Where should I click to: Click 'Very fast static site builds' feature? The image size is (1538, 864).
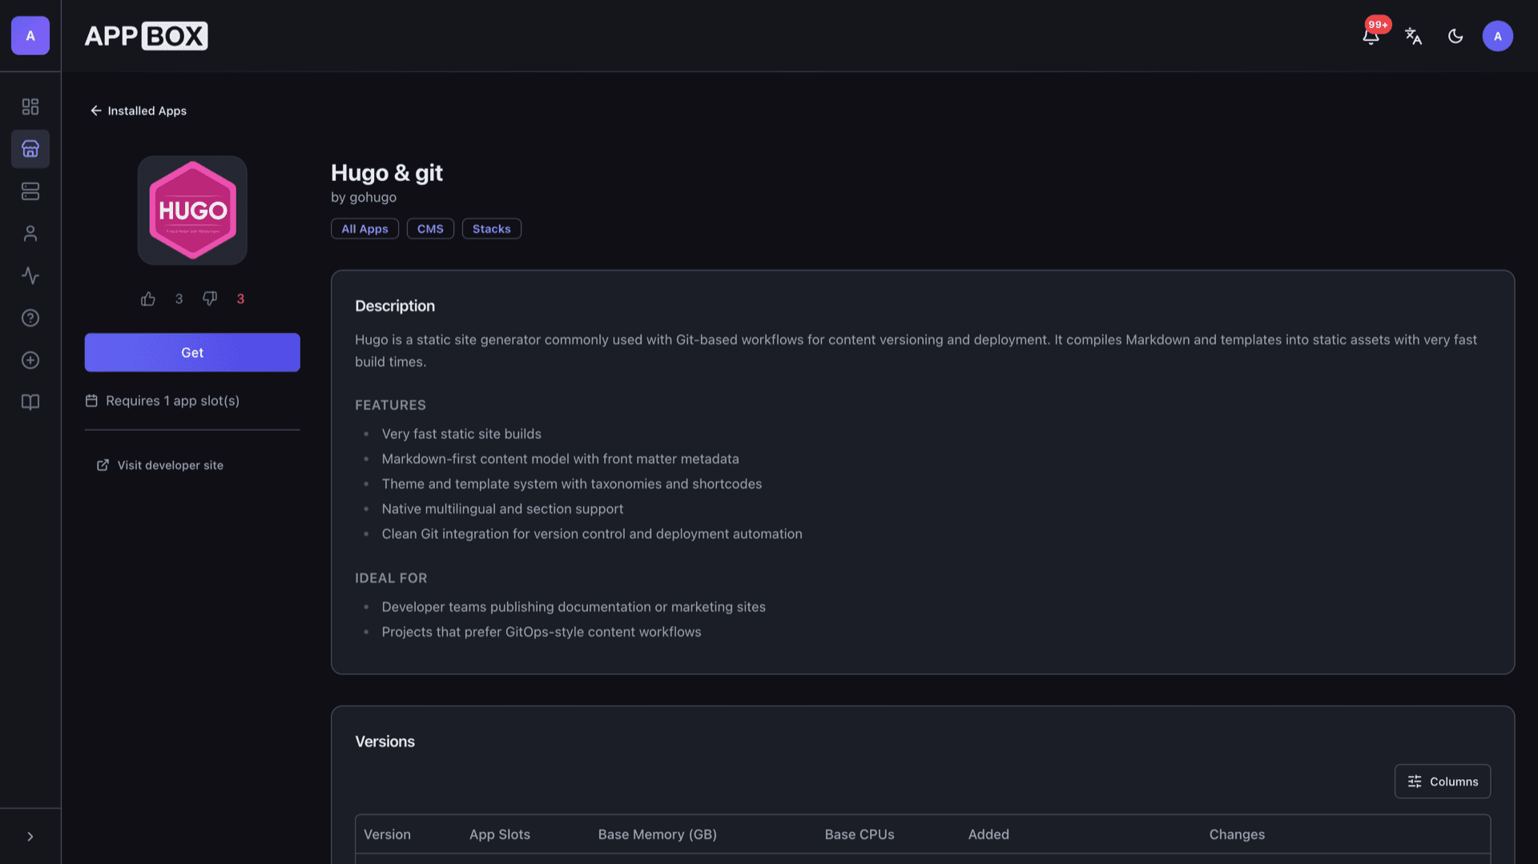pos(461,434)
